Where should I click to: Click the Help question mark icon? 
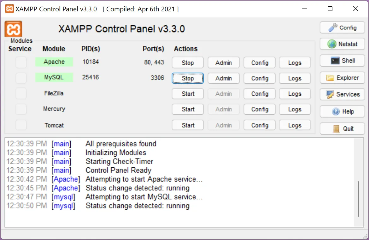coord(336,111)
